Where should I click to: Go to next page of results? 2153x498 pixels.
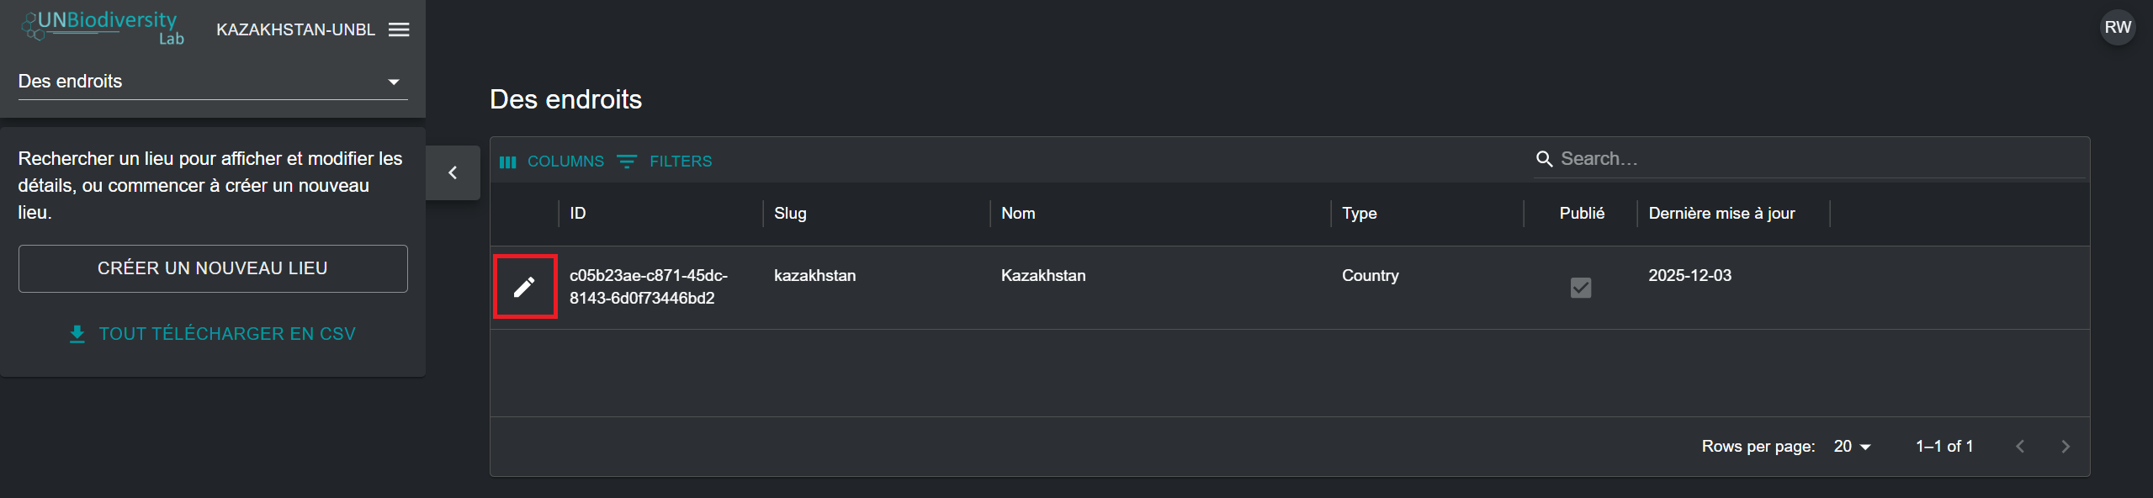coord(2065,447)
